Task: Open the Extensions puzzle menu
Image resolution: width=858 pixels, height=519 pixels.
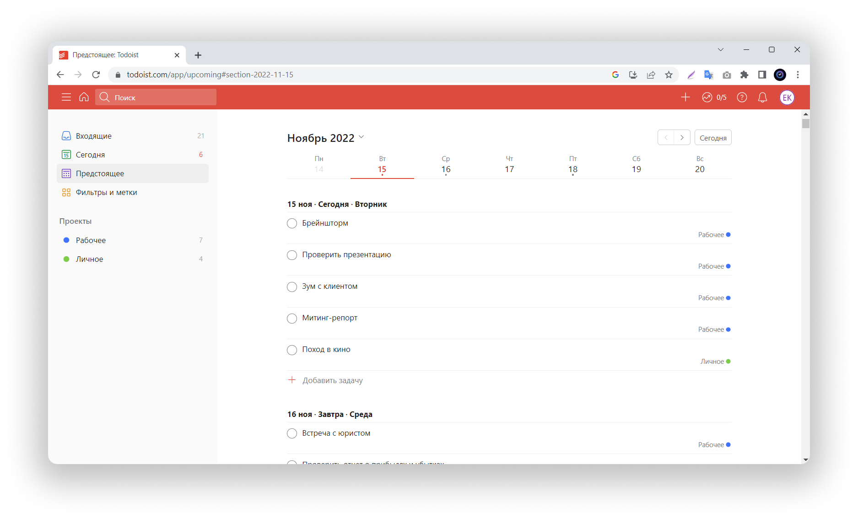Action: [x=745, y=75]
